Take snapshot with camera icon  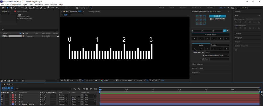pos(96,80)
